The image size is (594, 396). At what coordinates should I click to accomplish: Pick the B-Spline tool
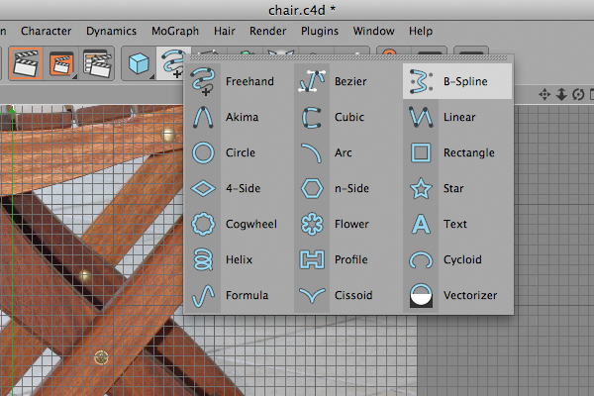click(x=457, y=81)
